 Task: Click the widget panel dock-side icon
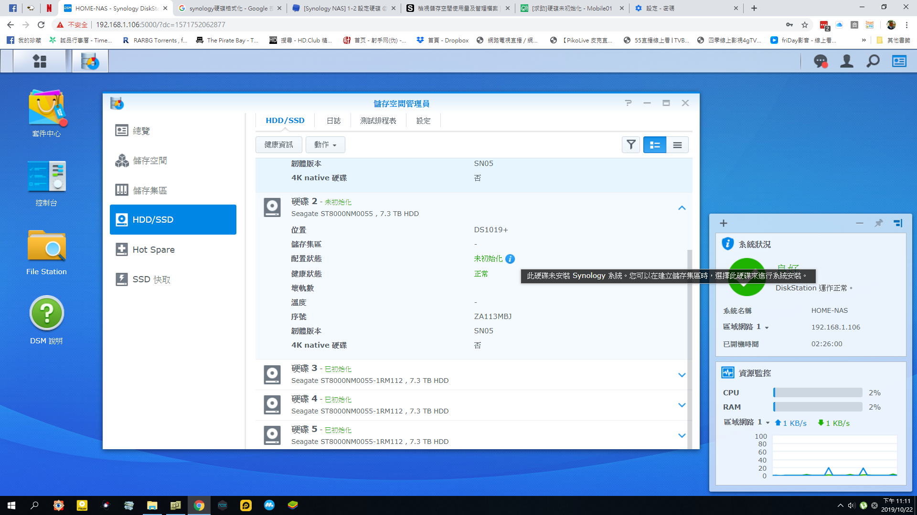click(898, 223)
